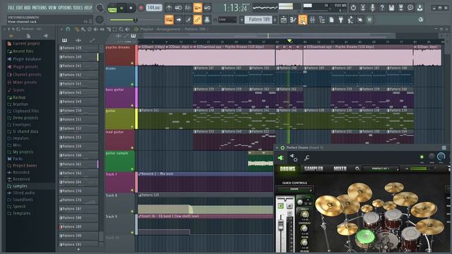Click the playlist playhead marker
Image resolution: width=452 pixels, height=254 pixels.
[x=289, y=41]
